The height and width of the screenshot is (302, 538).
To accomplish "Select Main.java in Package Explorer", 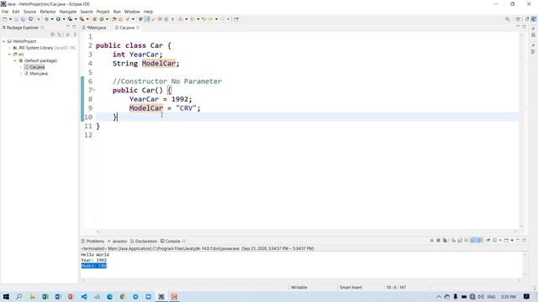I will [39, 74].
